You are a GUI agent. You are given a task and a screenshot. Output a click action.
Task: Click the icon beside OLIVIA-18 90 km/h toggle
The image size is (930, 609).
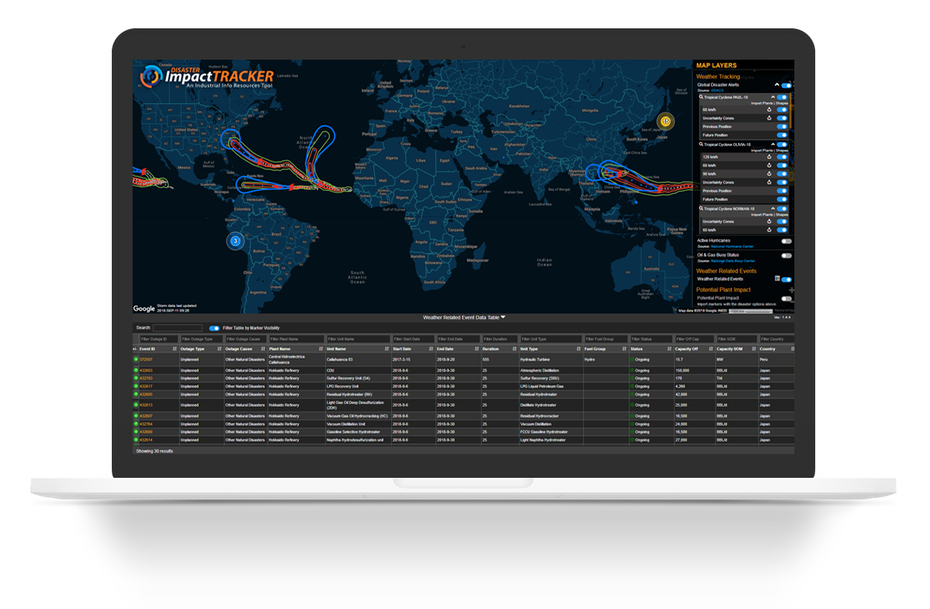point(769,174)
